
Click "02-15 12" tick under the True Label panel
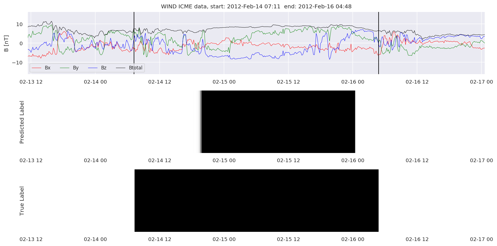(288, 239)
